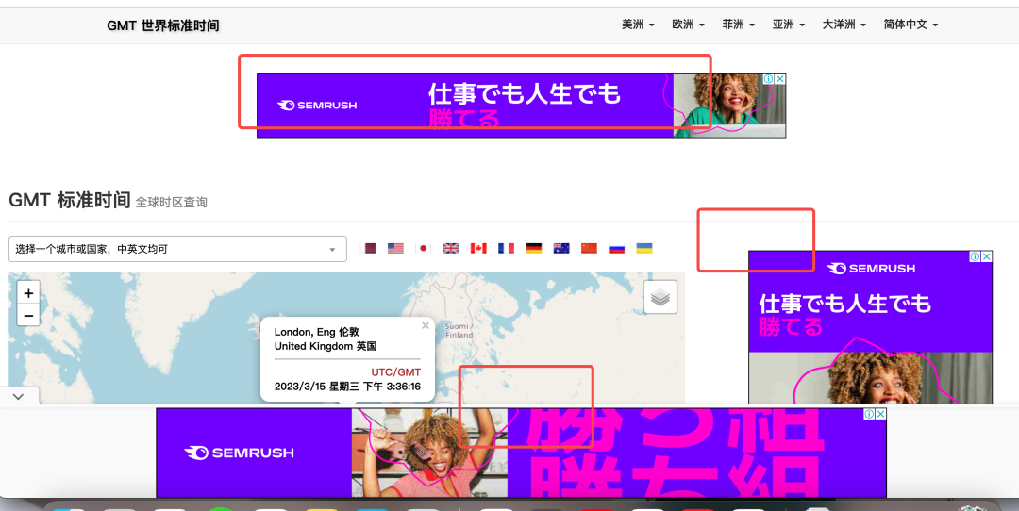This screenshot has width=1019, height=511.
Task: Select the Germany flag icon
Action: click(x=533, y=248)
